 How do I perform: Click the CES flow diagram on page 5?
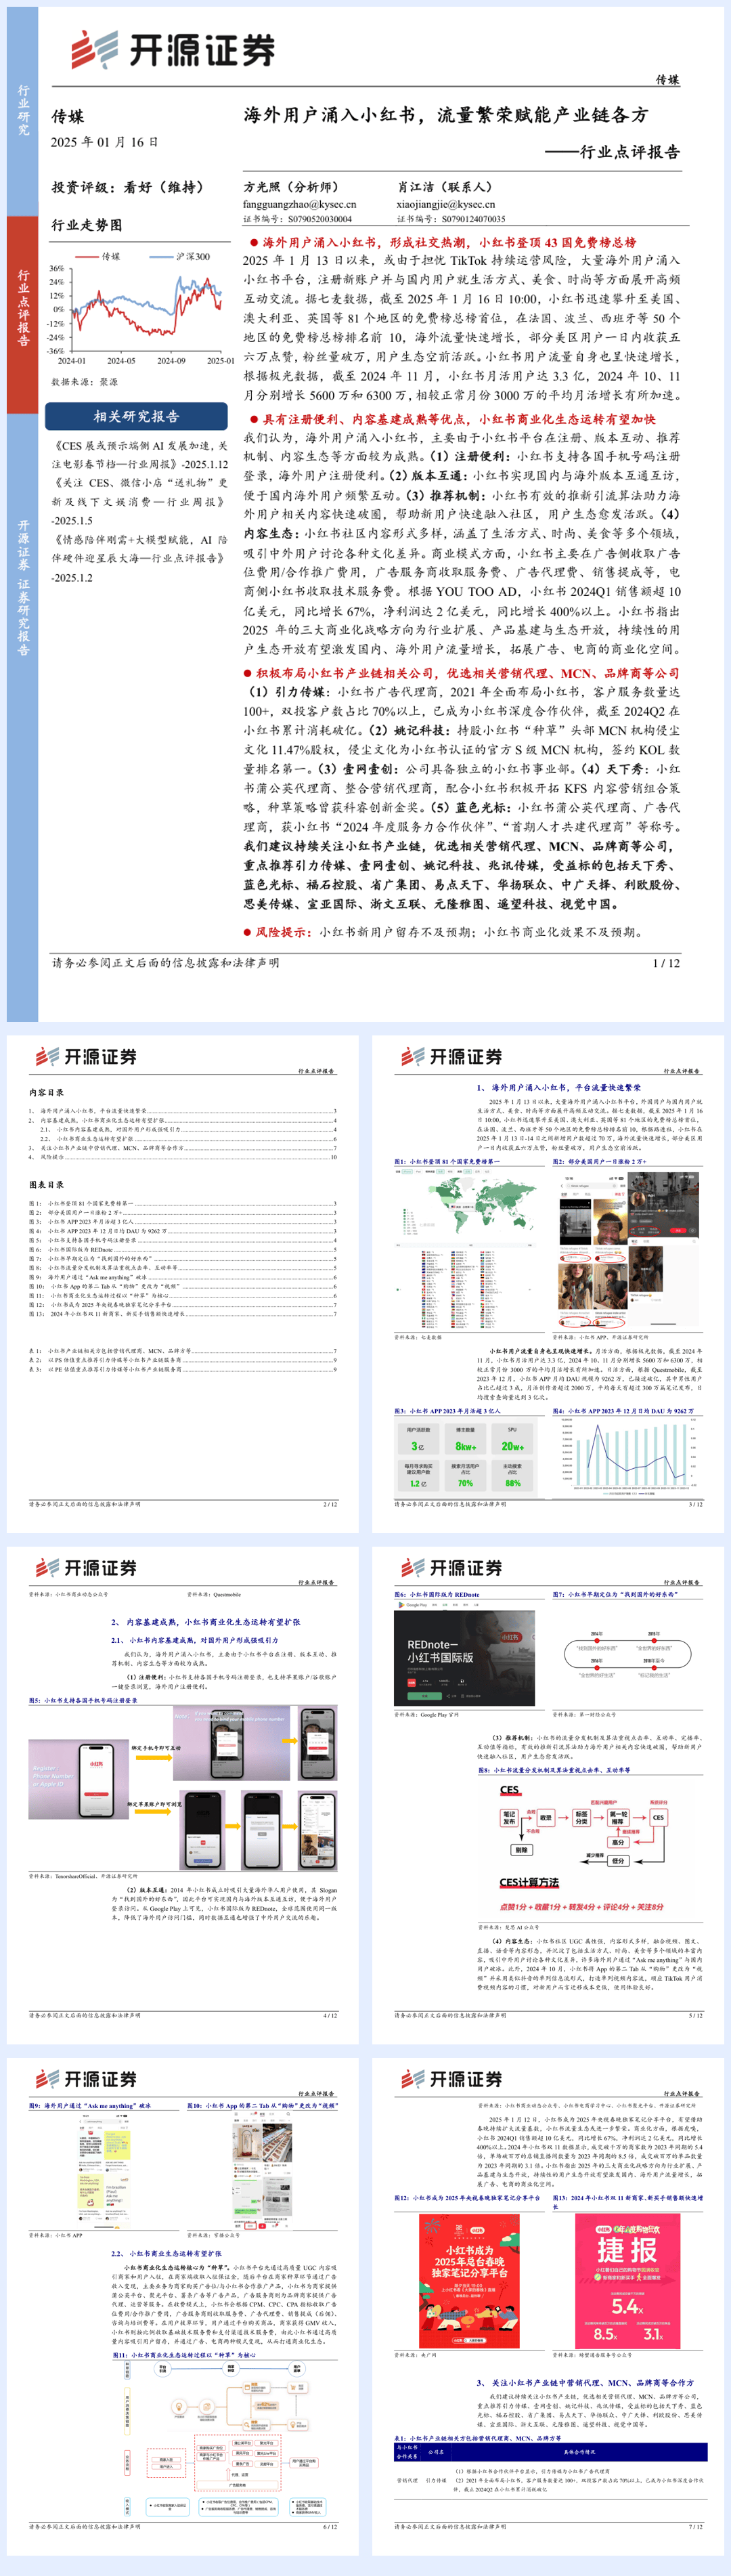pyautogui.click(x=584, y=1824)
